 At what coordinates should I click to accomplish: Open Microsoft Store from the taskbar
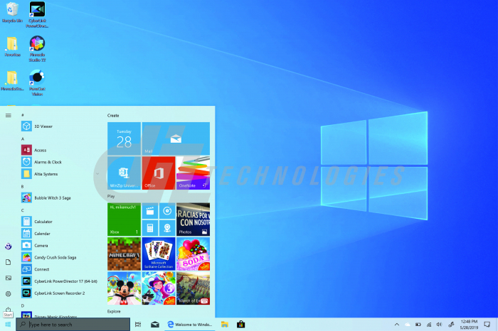241,325
